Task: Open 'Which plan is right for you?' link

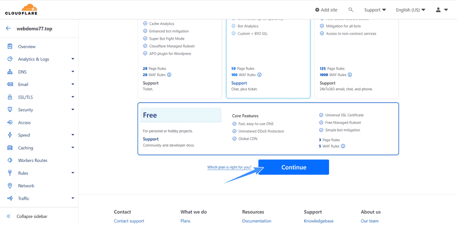Action: [x=229, y=167]
